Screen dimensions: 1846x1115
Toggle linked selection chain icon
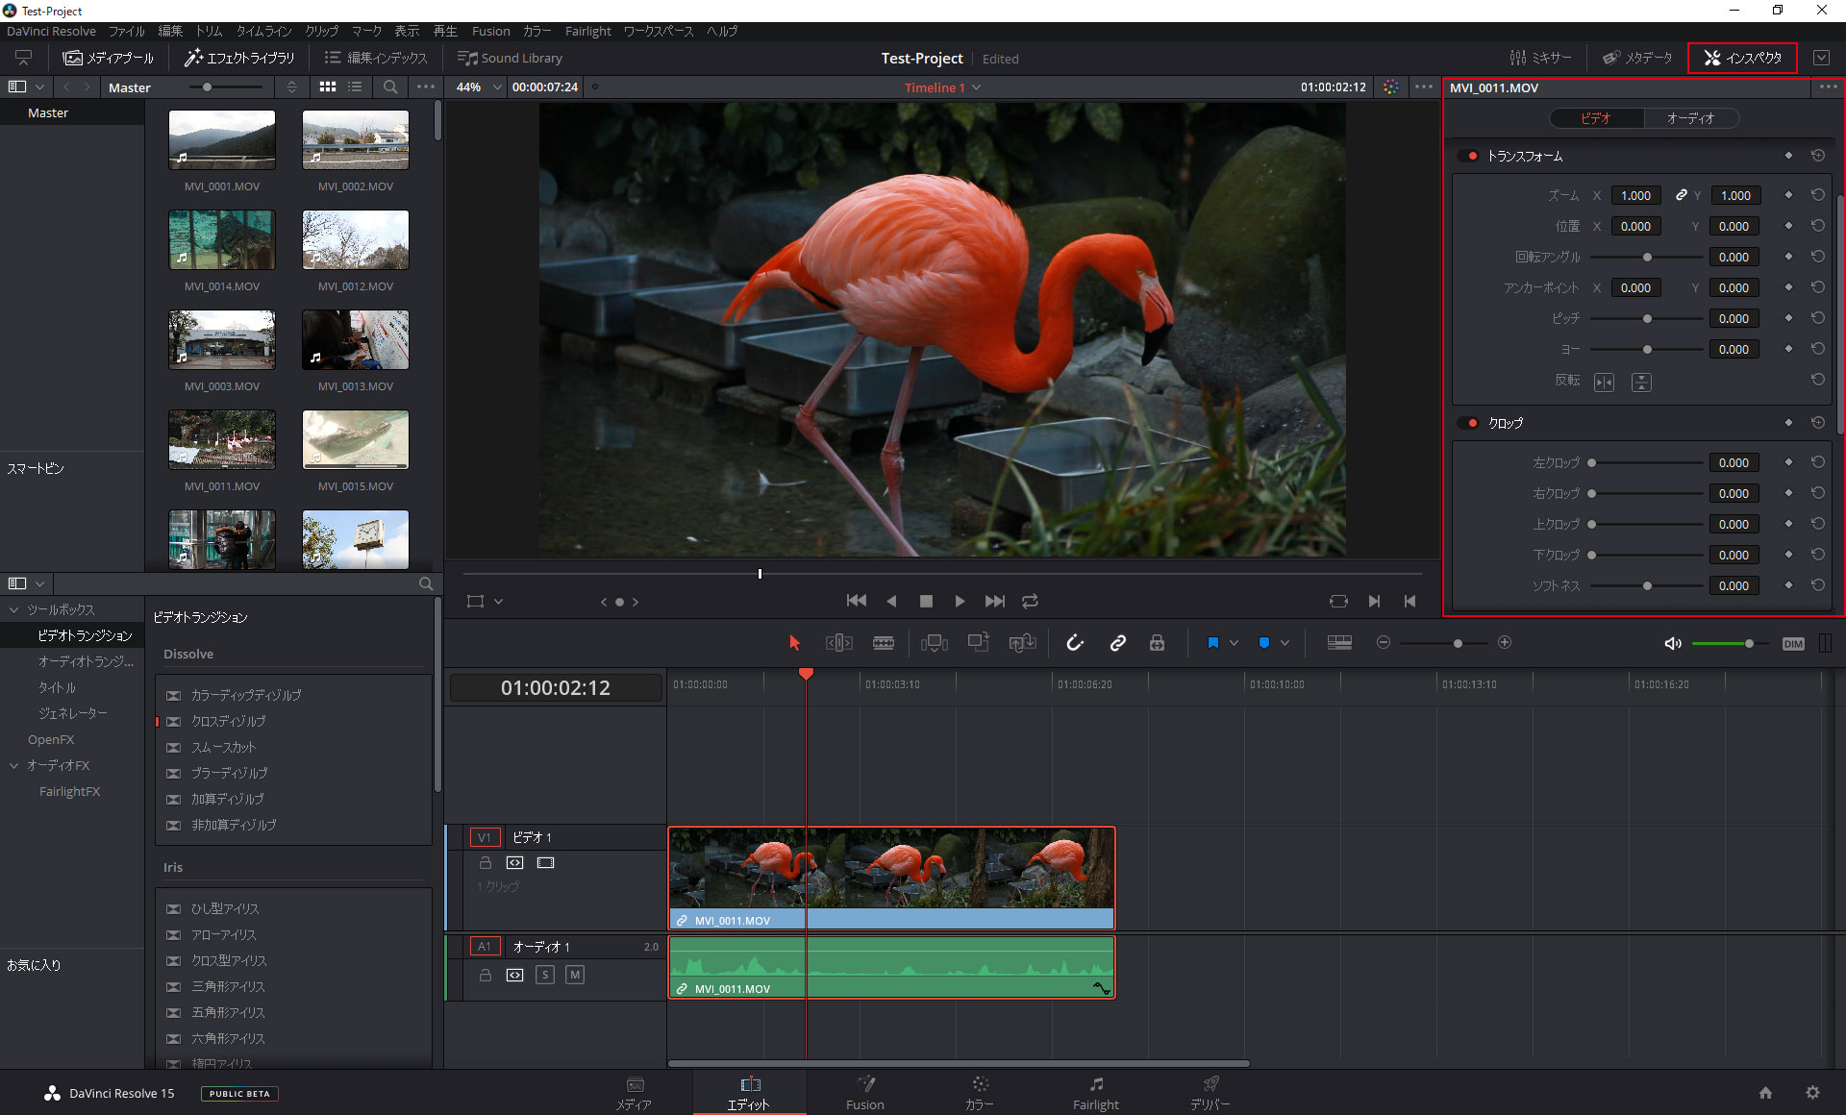[1117, 643]
